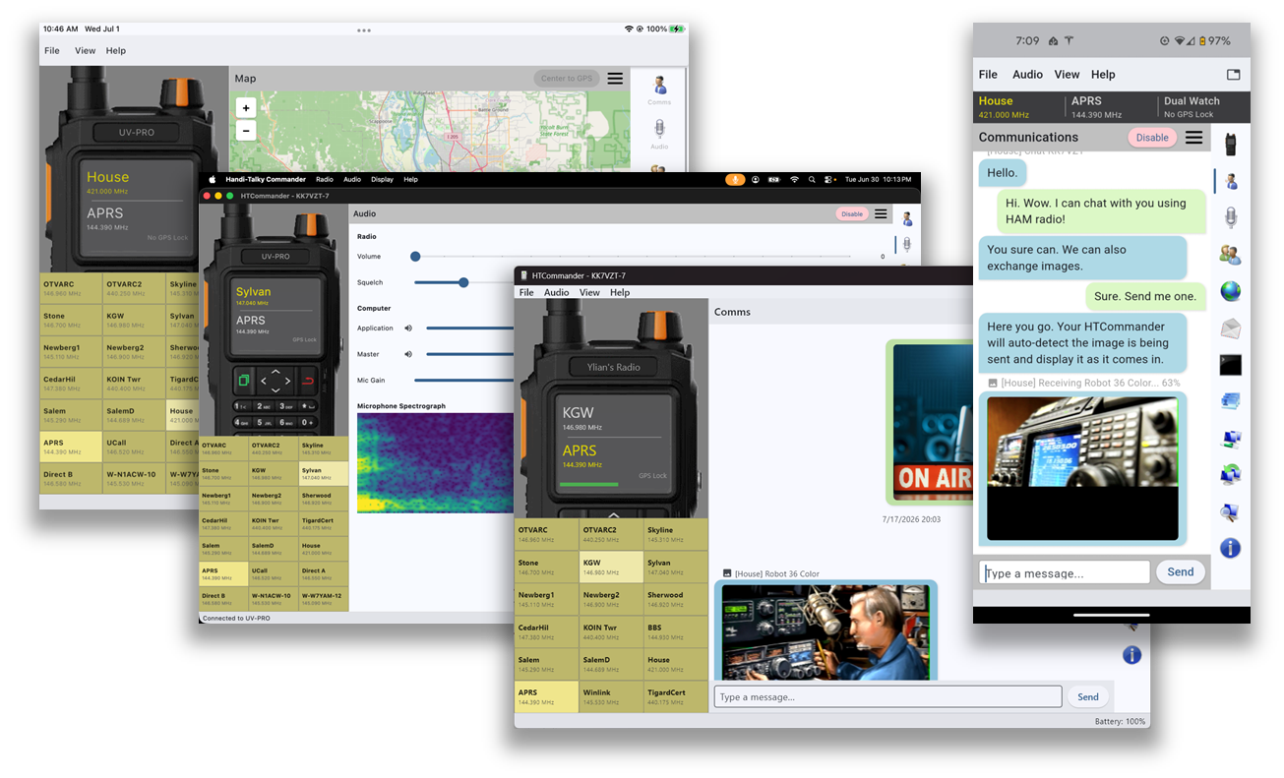Open the Wi-Fi icon in macOS menu bar
The image size is (1284, 778).
pos(794,180)
